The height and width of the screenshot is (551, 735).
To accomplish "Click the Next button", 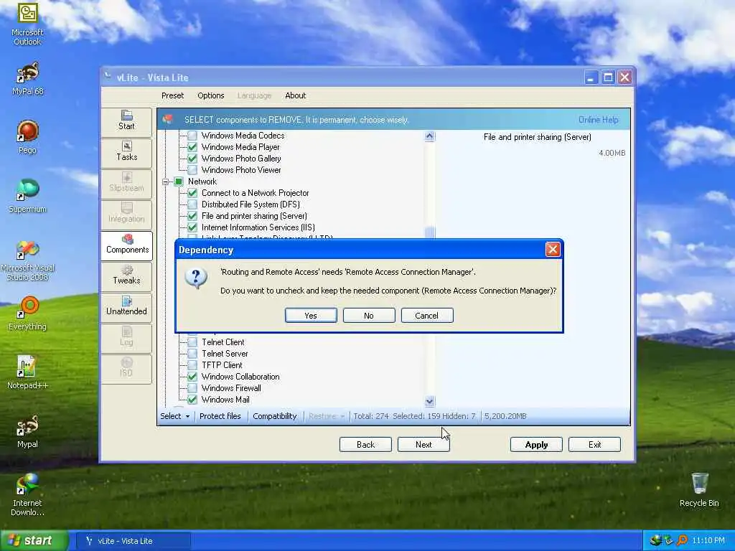I will point(423,445).
